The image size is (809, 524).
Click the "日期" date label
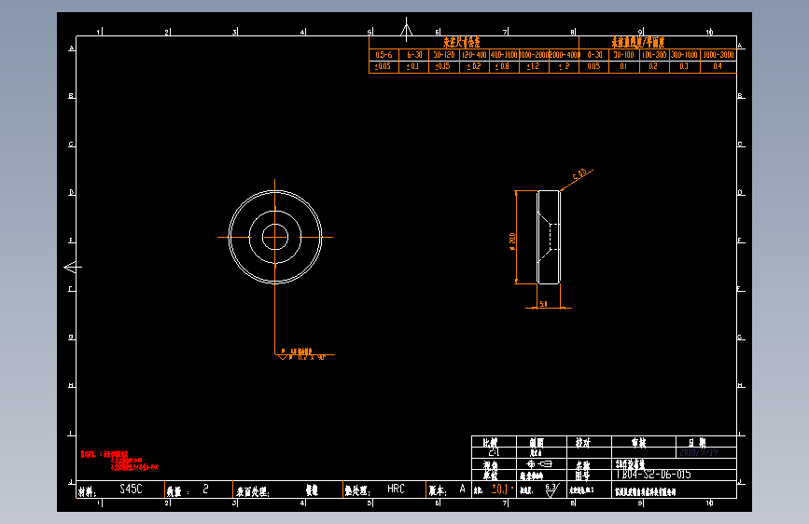[698, 443]
